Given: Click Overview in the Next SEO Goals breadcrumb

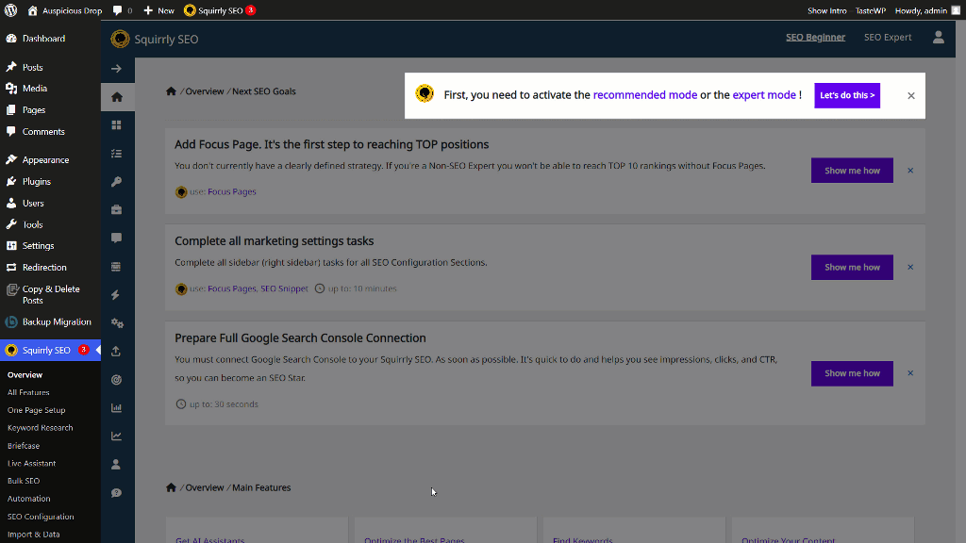Looking at the screenshot, I should (x=205, y=91).
